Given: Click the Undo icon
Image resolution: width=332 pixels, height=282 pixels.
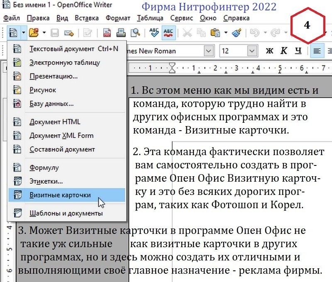Looking at the screenshot, I should click(x=255, y=33).
